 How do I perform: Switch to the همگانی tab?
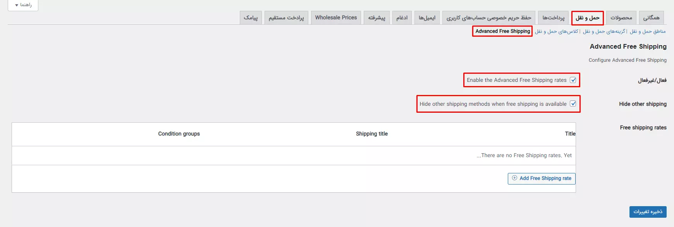pos(652,18)
